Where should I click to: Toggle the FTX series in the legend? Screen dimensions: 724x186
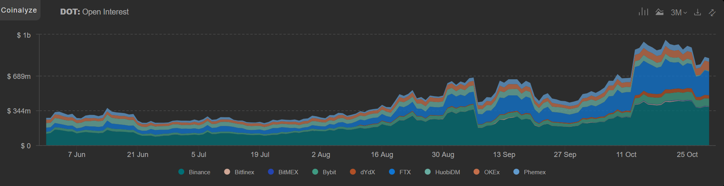(400, 172)
